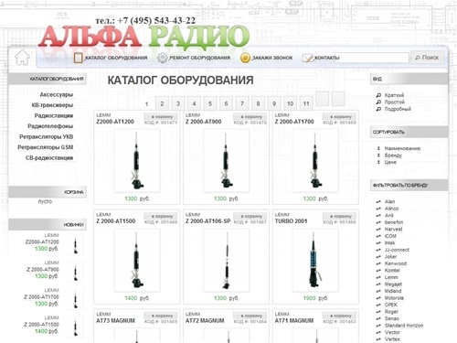Add Z 2000-AT900 to cart
This screenshot has width=457, height=343.
[x=250, y=116]
